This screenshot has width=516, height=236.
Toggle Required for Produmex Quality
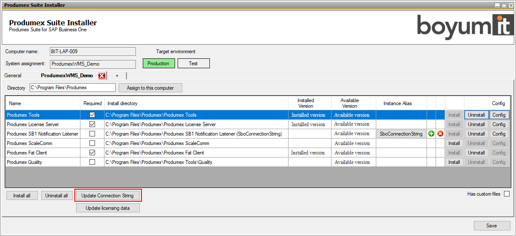tap(92, 162)
